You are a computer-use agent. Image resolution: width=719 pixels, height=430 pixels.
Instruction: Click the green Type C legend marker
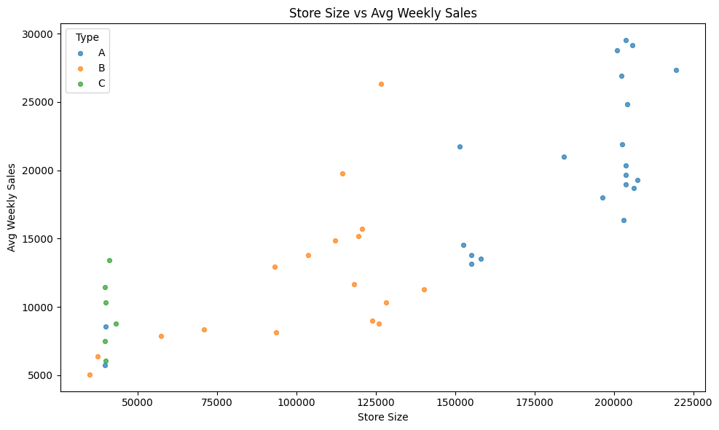coord(80,84)
